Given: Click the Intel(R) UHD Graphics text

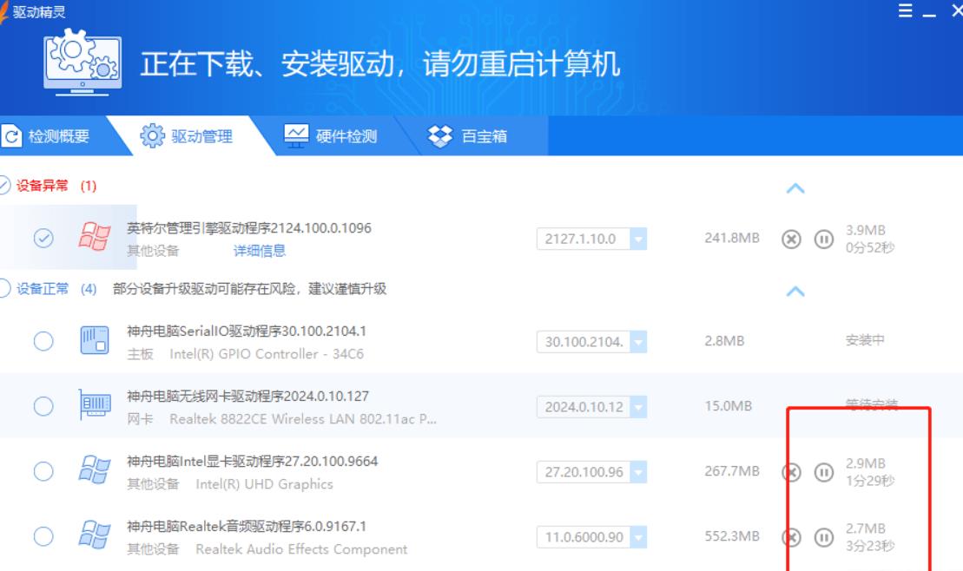Looking at the screenshot, I should click(x=264, y=484).
